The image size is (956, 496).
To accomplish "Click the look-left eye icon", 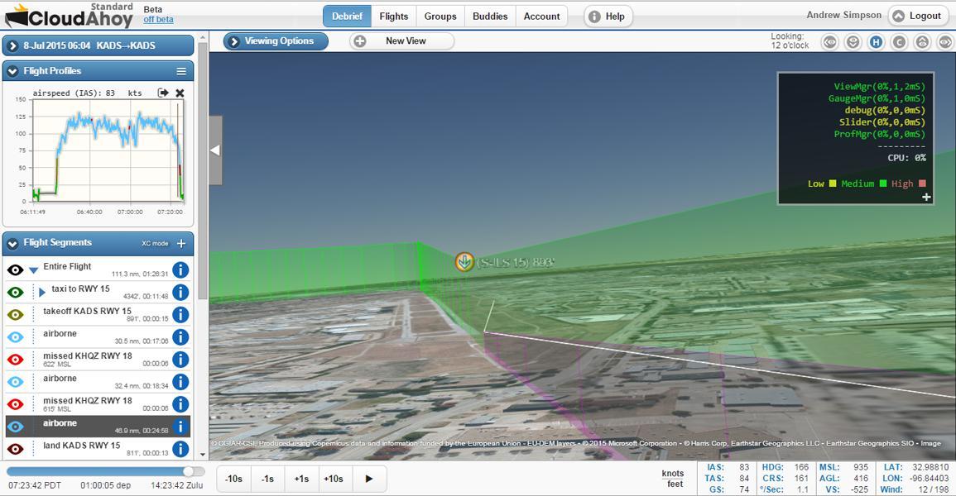I will (x=830, y=42).
